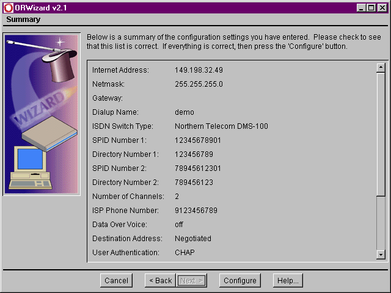Screen dimensions: 391x293
Task: Open help with the Help... button
Action: pos(287,280)
